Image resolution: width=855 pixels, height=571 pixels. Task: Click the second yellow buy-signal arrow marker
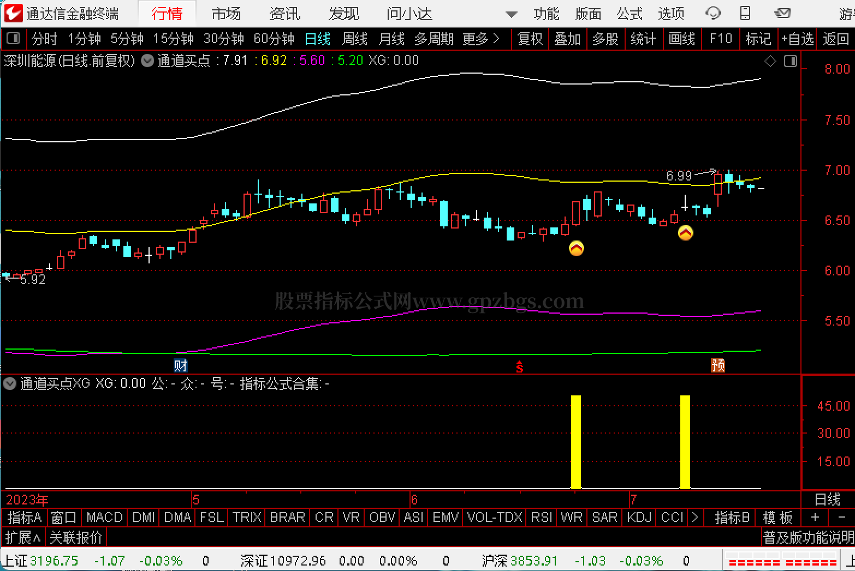pyautogui.click(x=686, y=233)
